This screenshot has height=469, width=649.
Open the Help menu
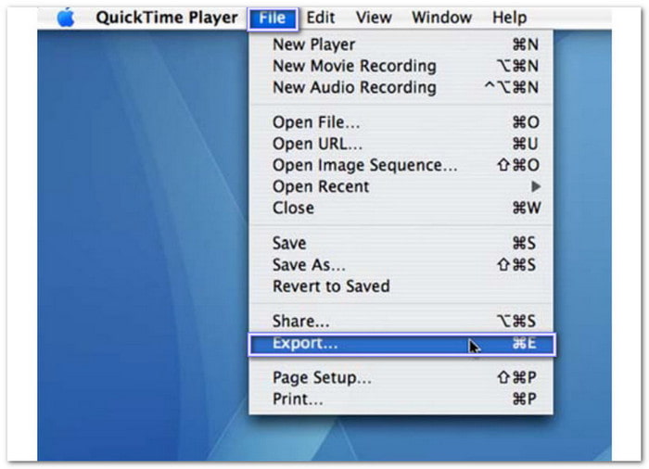pyautogui.click(x=509, y=18)
